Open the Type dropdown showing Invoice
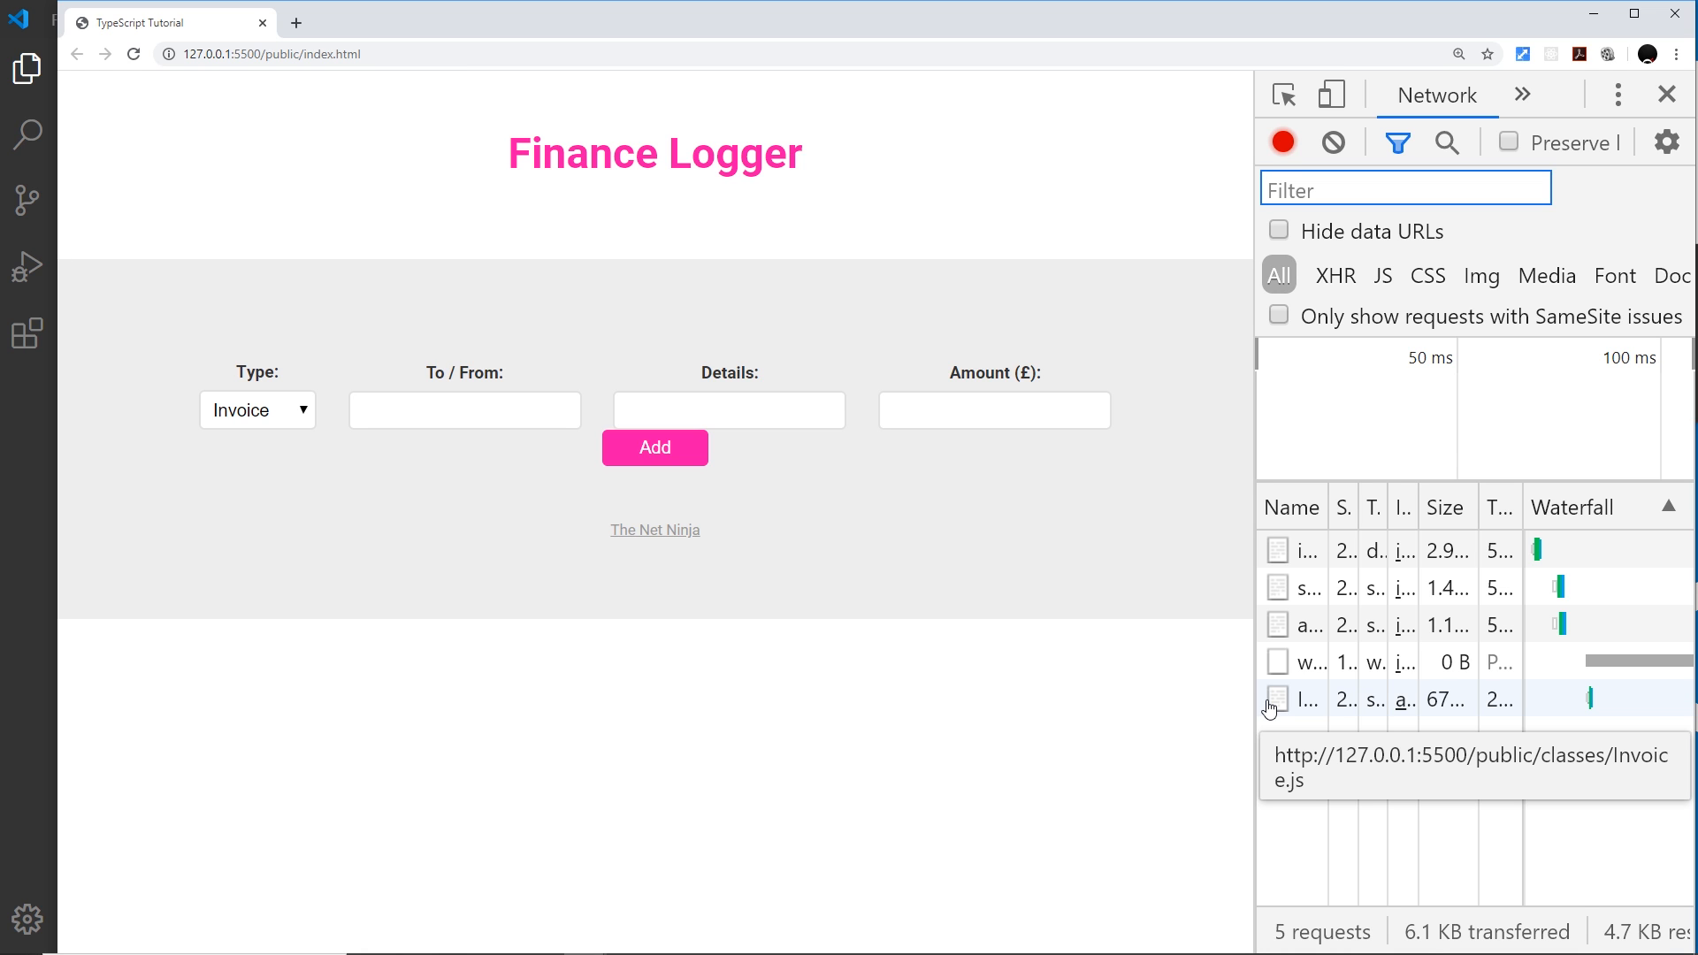Screen dimensions: 1698x955 257,410
